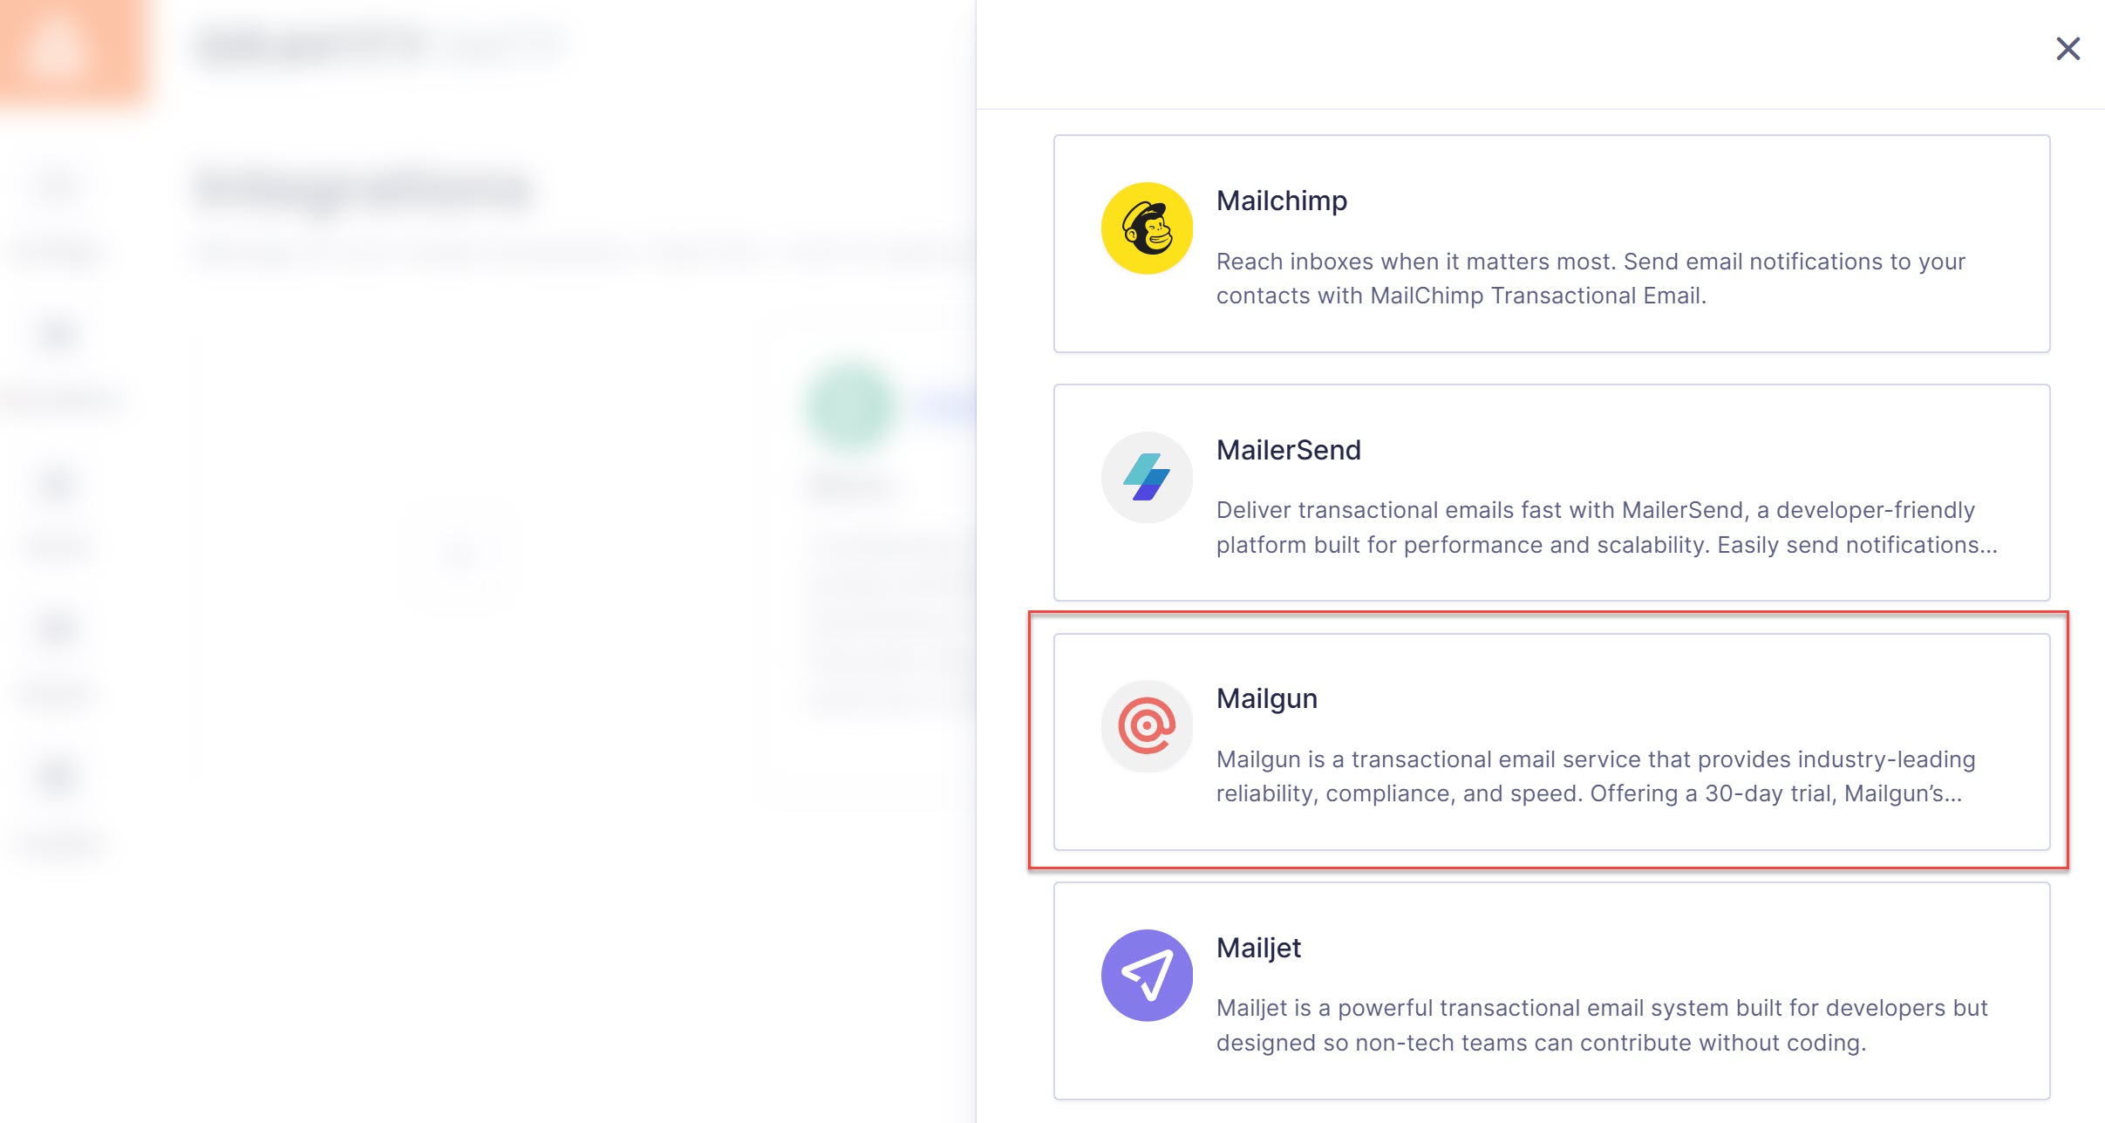Click the Mailjet description text
The width and height of the screenshot is (2105, 1123).
pyautogui.click(x=1601, y=1025)
